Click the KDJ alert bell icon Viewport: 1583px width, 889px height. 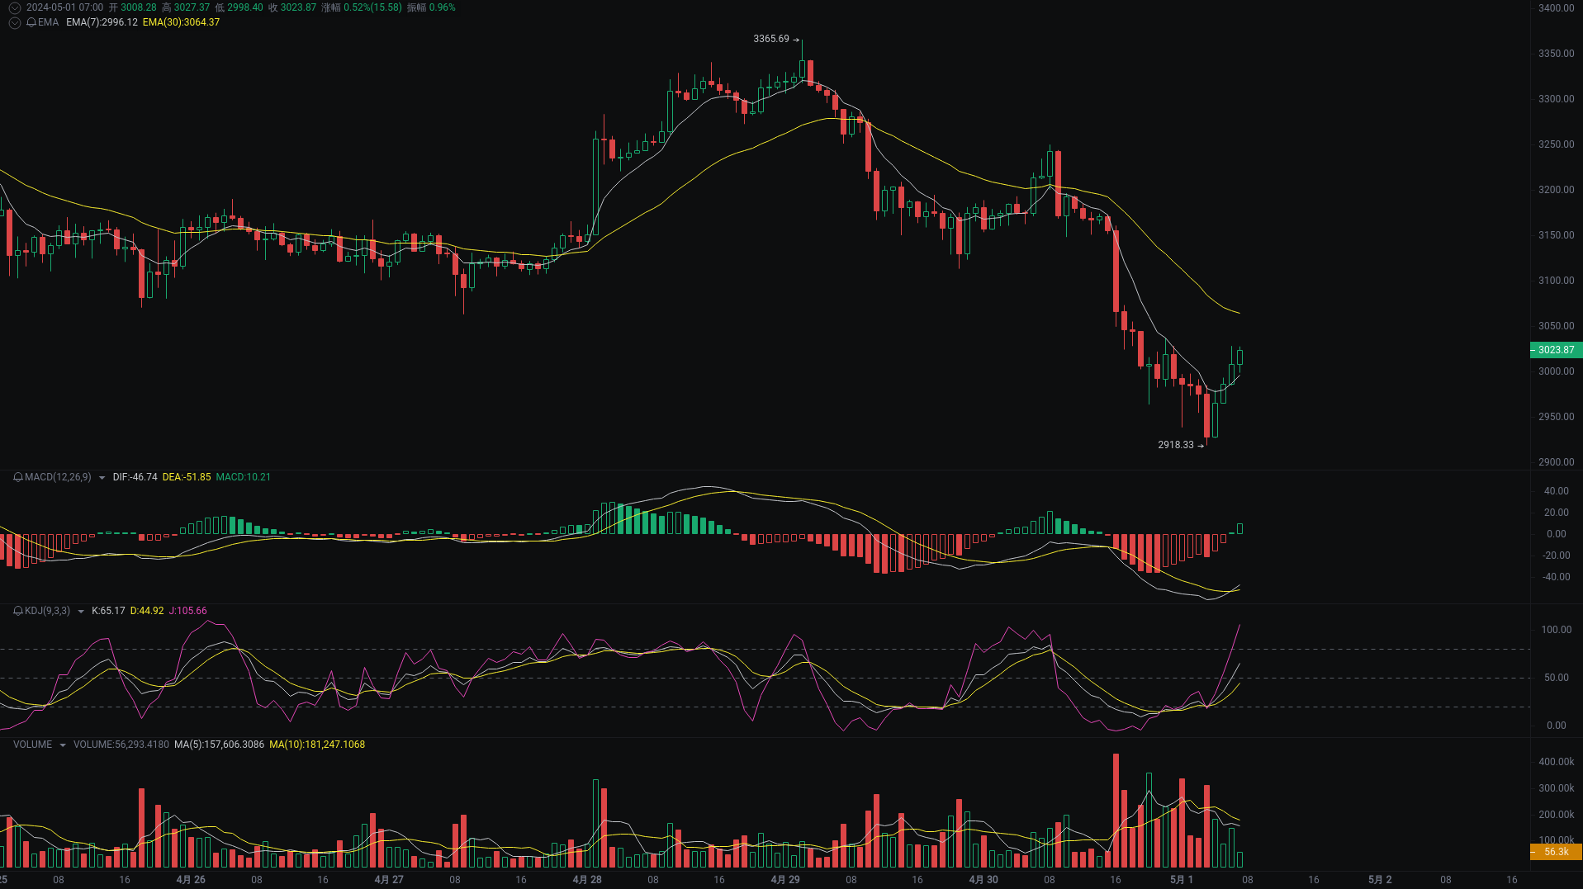tap(19, 611)
